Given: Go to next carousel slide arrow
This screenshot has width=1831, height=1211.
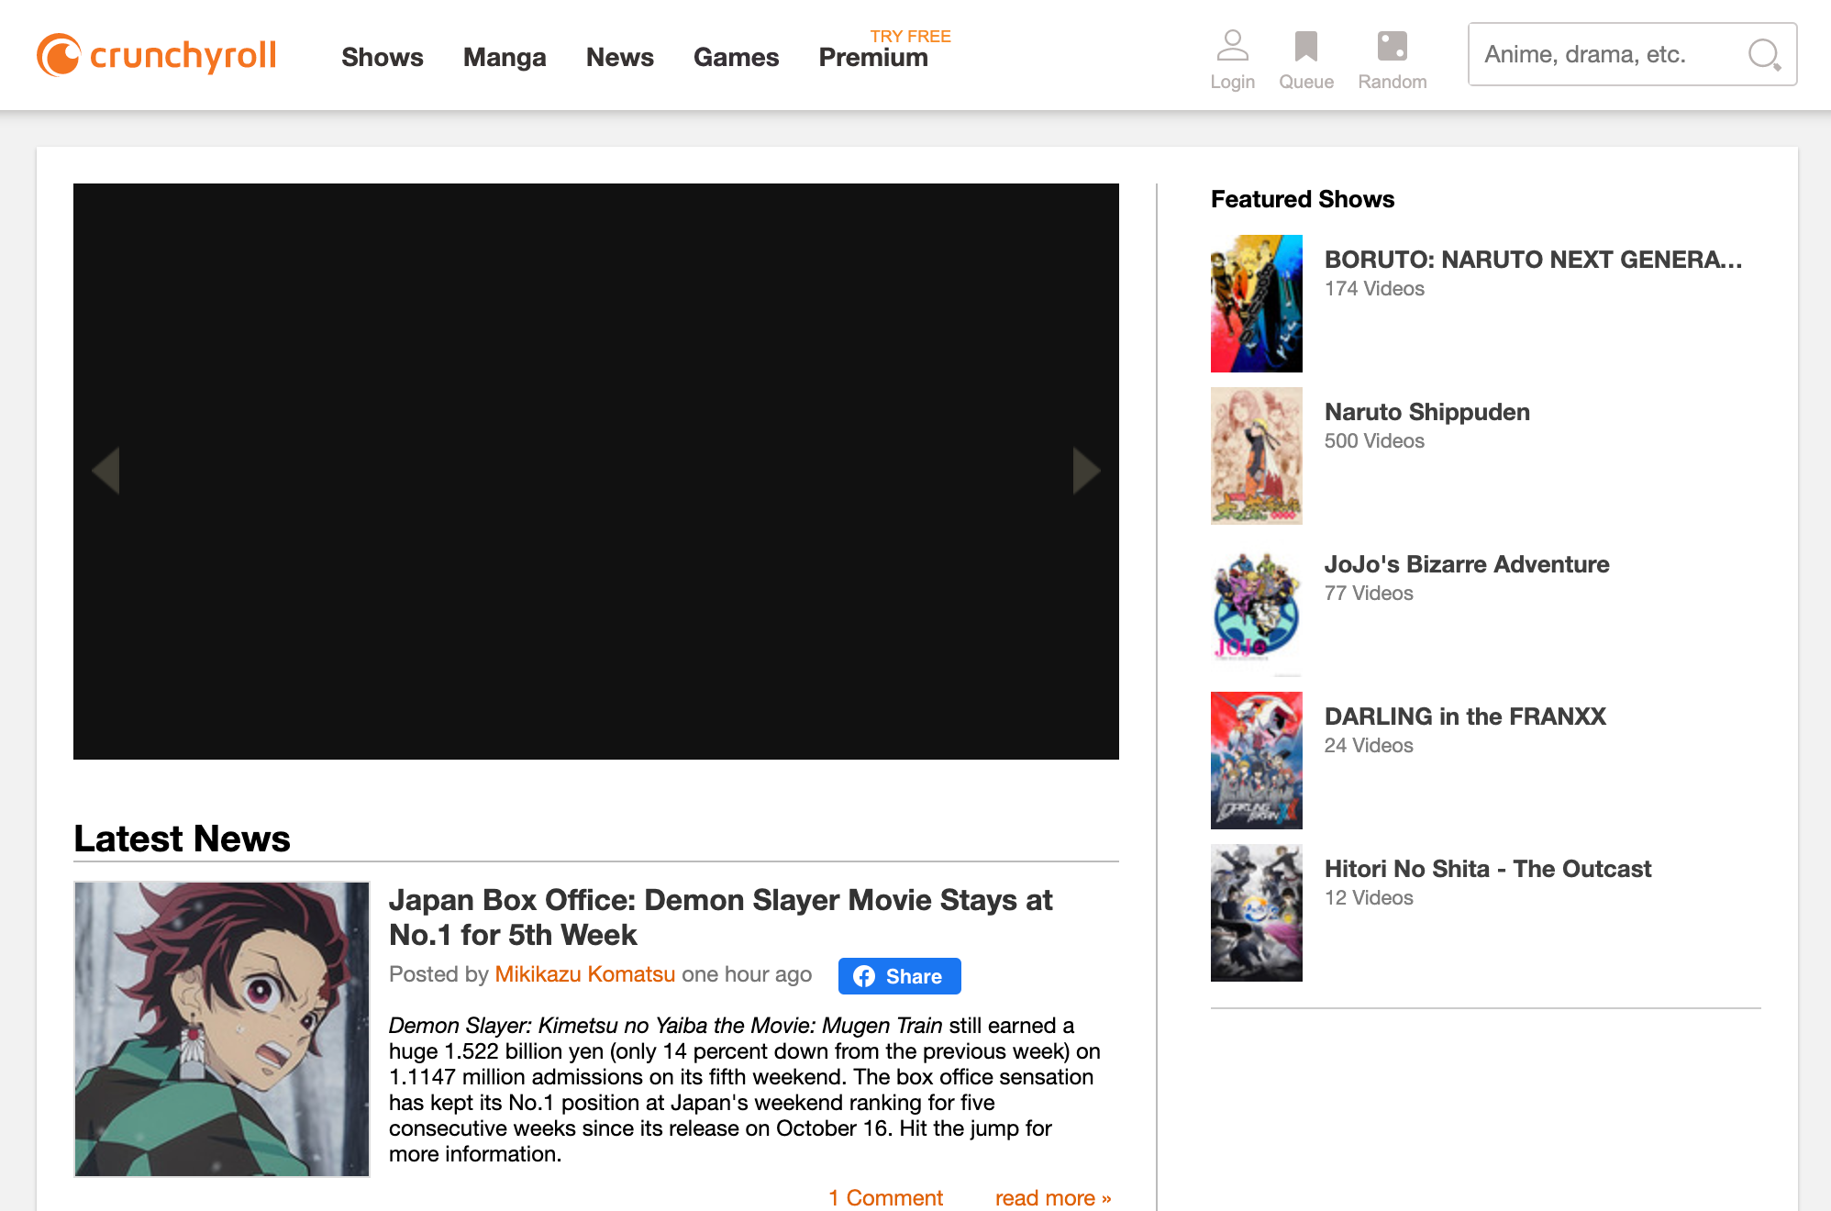Looking at the screenshot, I should 1086,471.
